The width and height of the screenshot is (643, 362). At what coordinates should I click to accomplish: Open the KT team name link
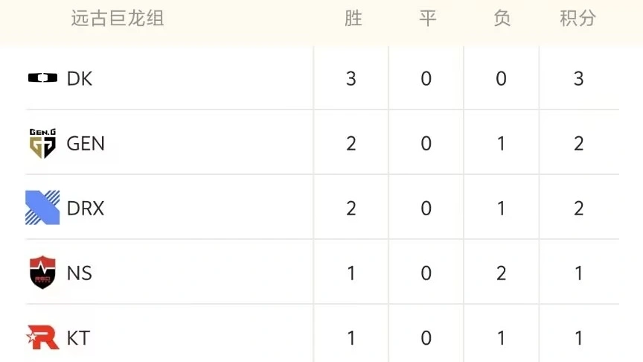click(78, 337)
